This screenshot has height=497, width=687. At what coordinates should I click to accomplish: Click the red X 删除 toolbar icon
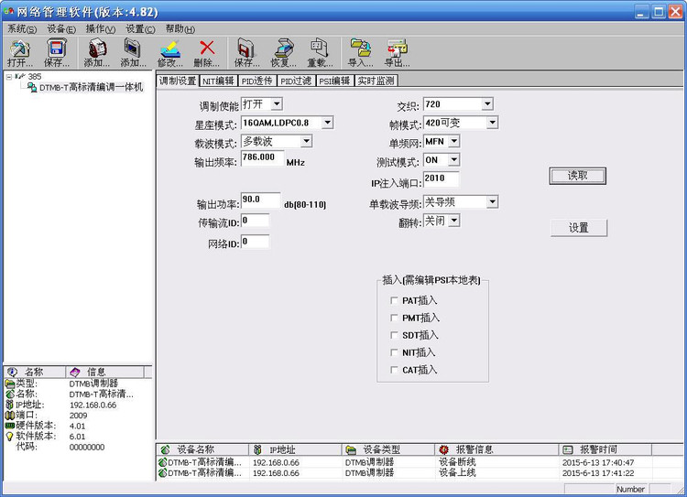click(206, 52)
